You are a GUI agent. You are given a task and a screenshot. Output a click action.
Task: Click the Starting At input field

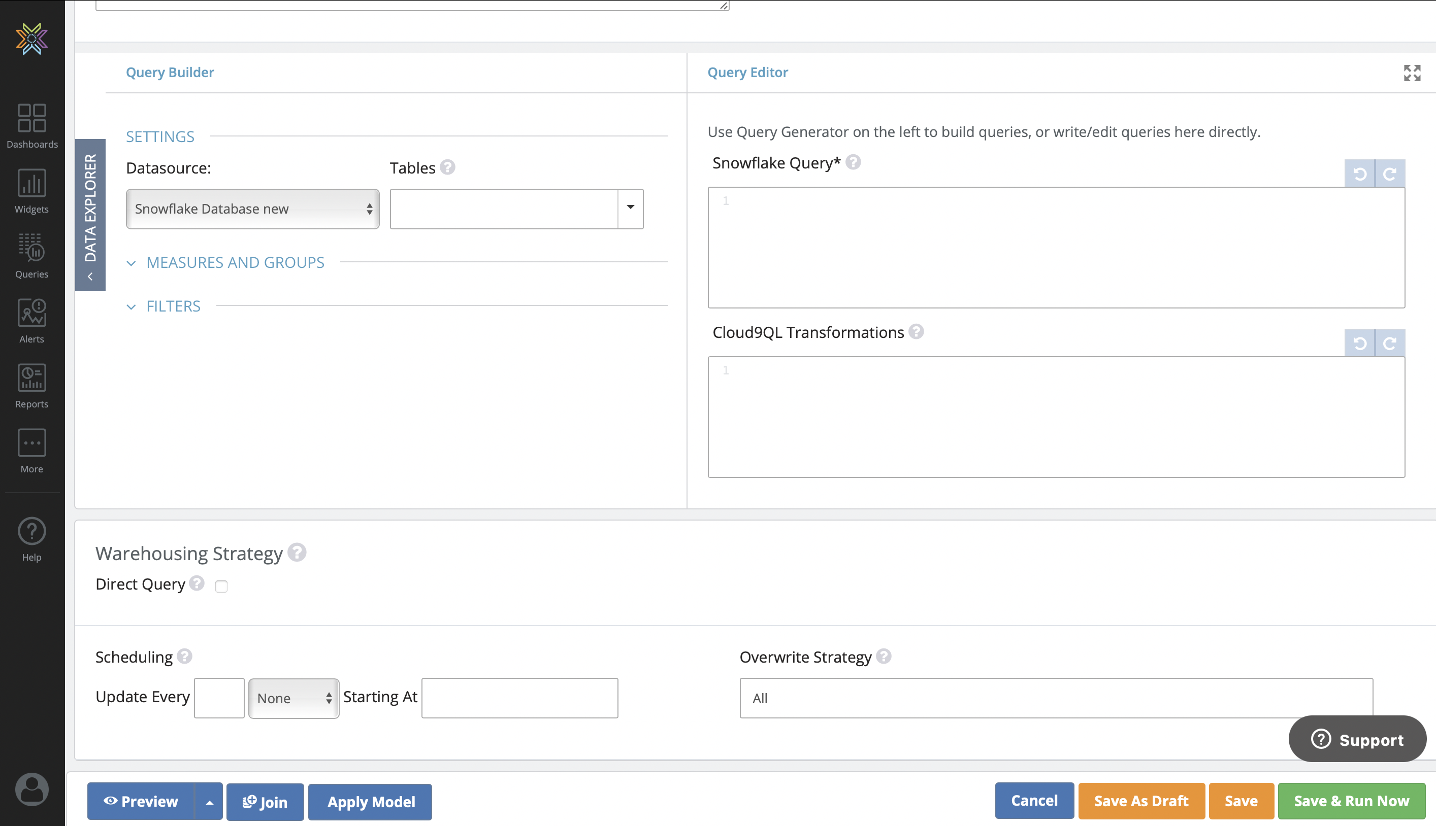(519, 698)
